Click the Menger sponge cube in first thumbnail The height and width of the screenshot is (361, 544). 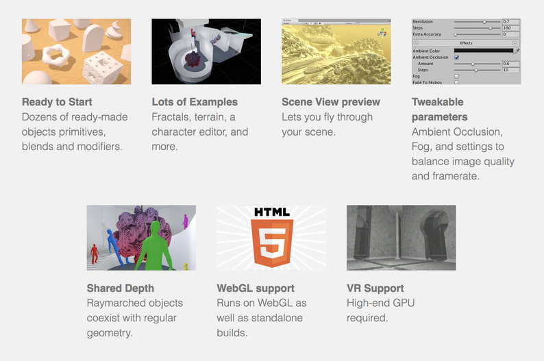click(x=103, y=68)
